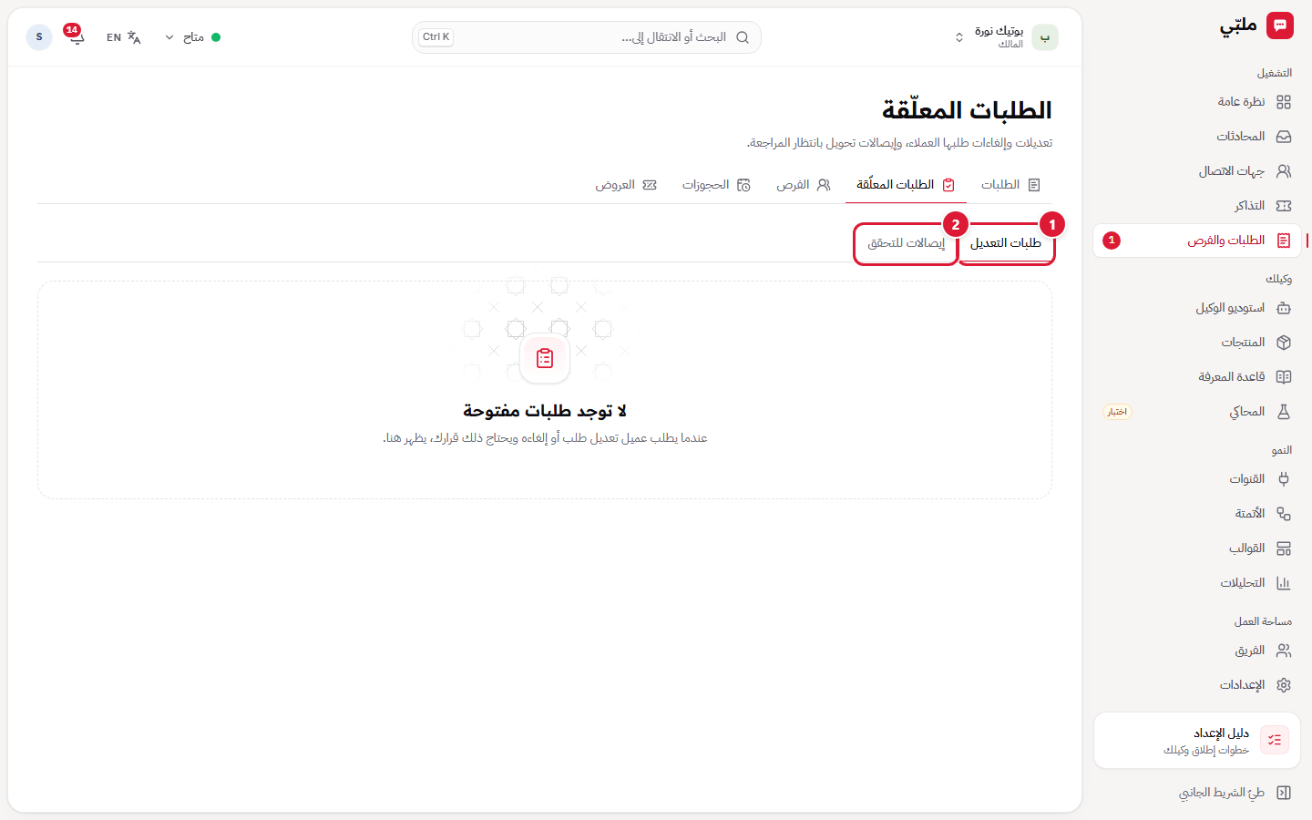Switch to الفرص tab
Screen dimensions: 1312x820
coord(803,185)
